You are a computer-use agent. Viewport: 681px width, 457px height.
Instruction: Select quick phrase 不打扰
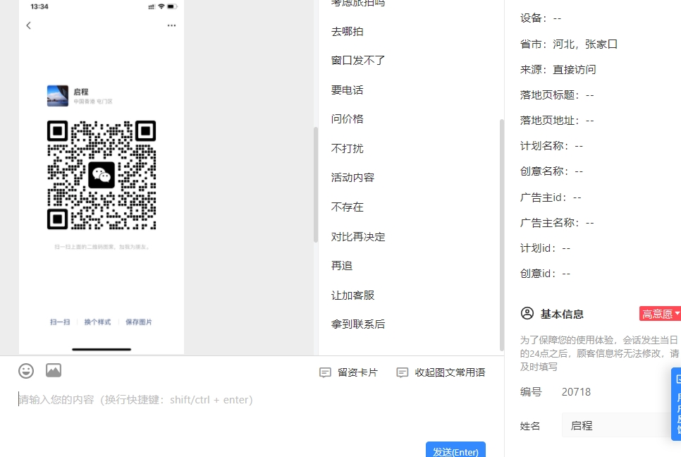[347, 149]
